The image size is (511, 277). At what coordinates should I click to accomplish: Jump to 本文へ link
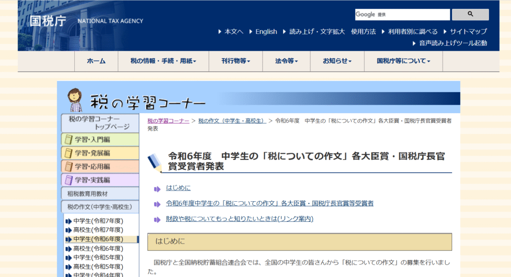pyautogui.click(x=234, y=31)
